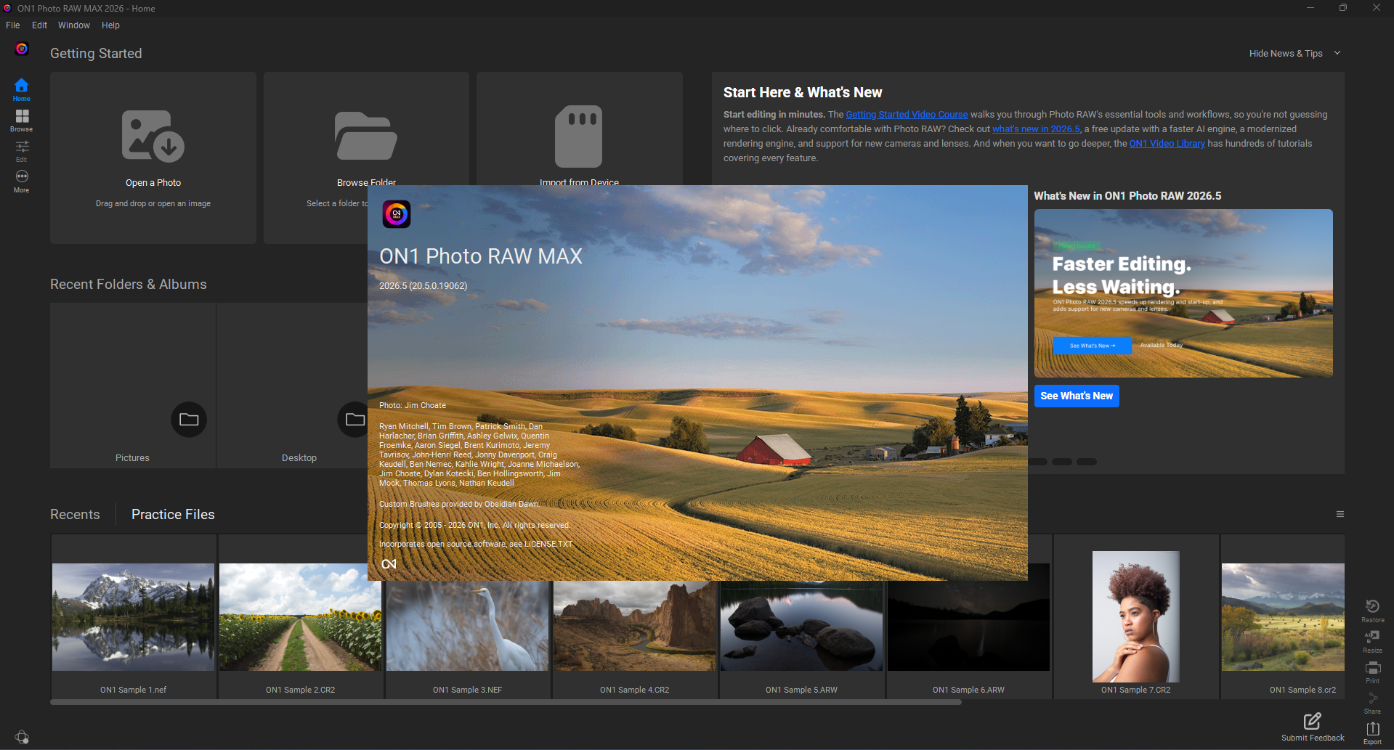Open the Practice Files list options menu

(1340, 514)
